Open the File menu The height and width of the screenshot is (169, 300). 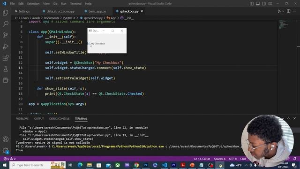pyautogui.click(x=12, y=4)
